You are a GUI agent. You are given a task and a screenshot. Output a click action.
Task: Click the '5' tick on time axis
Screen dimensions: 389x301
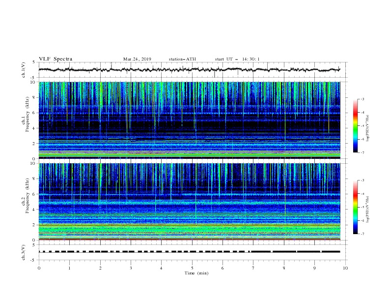tap(192, 268)
